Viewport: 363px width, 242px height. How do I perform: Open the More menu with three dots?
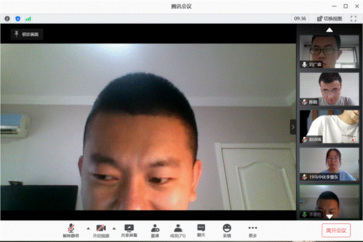(x=253, y=231)
